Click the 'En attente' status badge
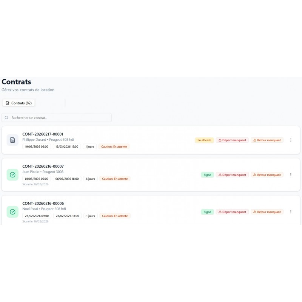The height and width of the screenshot is (302, 302). coord(204,140)
